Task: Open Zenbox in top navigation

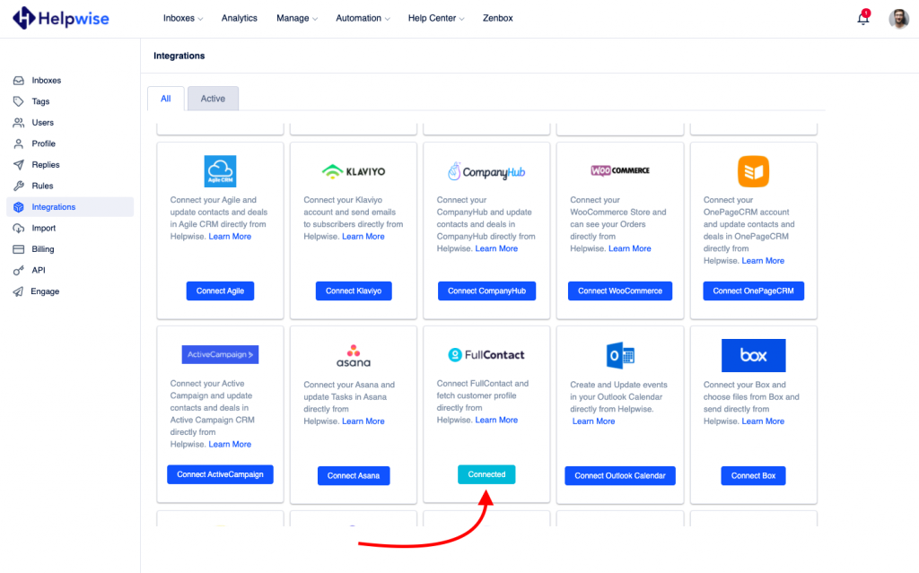Action: [497, 18]
